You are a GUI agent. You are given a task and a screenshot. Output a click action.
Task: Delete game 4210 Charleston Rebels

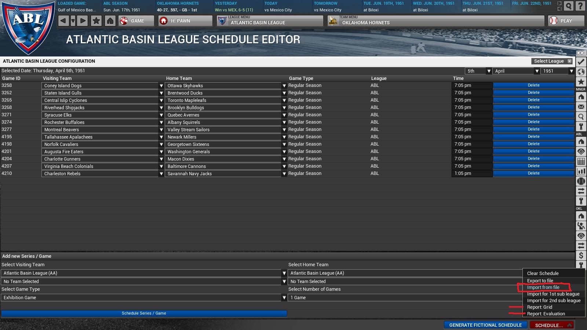(533, 173)
